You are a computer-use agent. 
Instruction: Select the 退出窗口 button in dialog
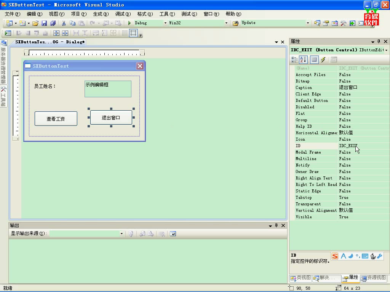111,117
